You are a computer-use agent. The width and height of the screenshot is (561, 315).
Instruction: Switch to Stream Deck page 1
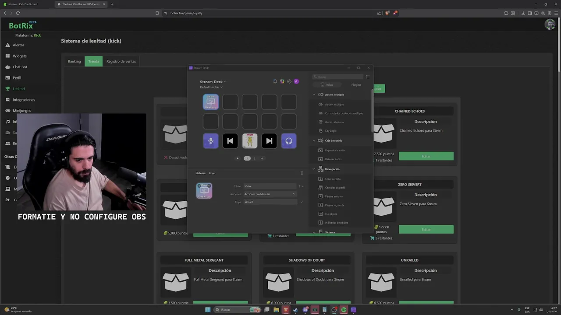247,158
